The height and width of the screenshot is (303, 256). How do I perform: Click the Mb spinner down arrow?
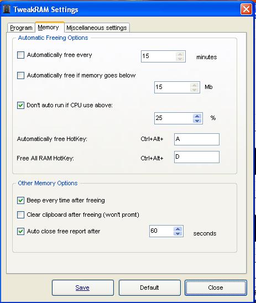point(195,90)
